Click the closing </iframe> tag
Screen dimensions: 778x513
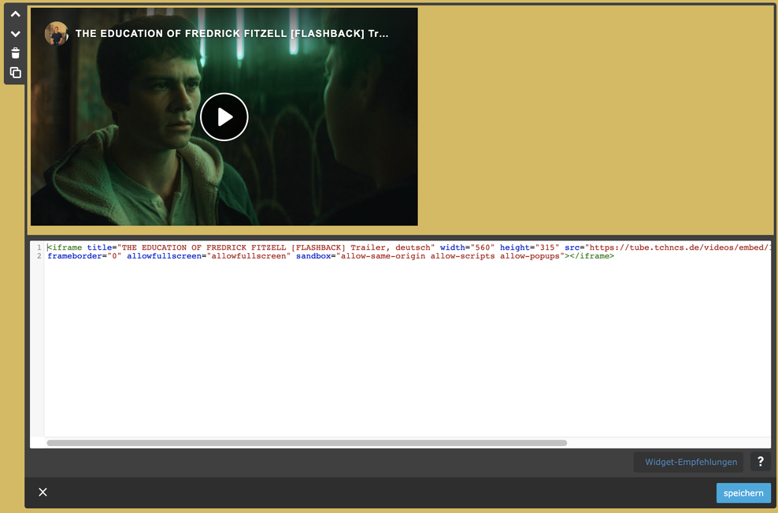tap(592, 256)
